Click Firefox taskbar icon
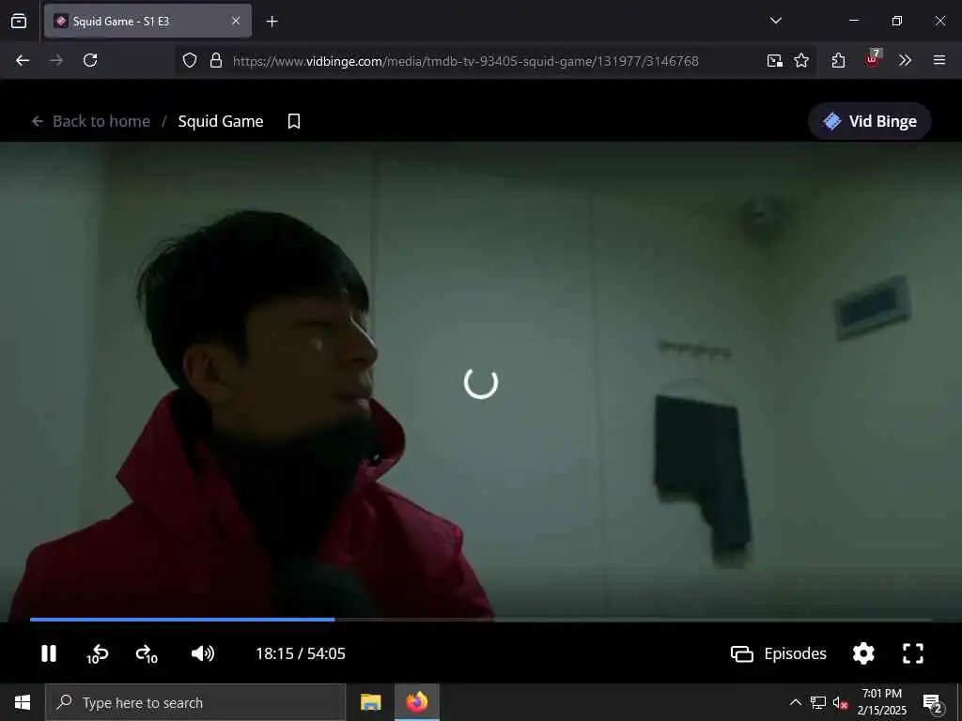The width and height of the screenshot is (962, 721). [417, 702]
